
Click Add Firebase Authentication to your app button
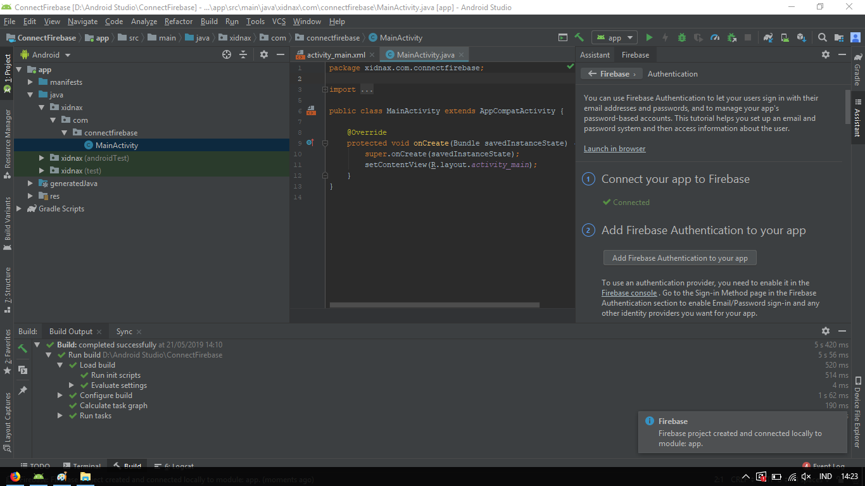(680, 258)
